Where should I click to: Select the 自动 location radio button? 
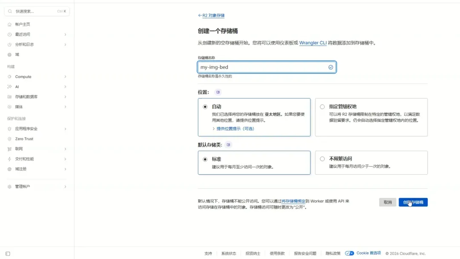206,106
